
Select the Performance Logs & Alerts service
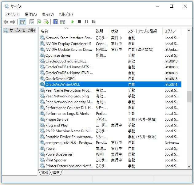(110, 114)
